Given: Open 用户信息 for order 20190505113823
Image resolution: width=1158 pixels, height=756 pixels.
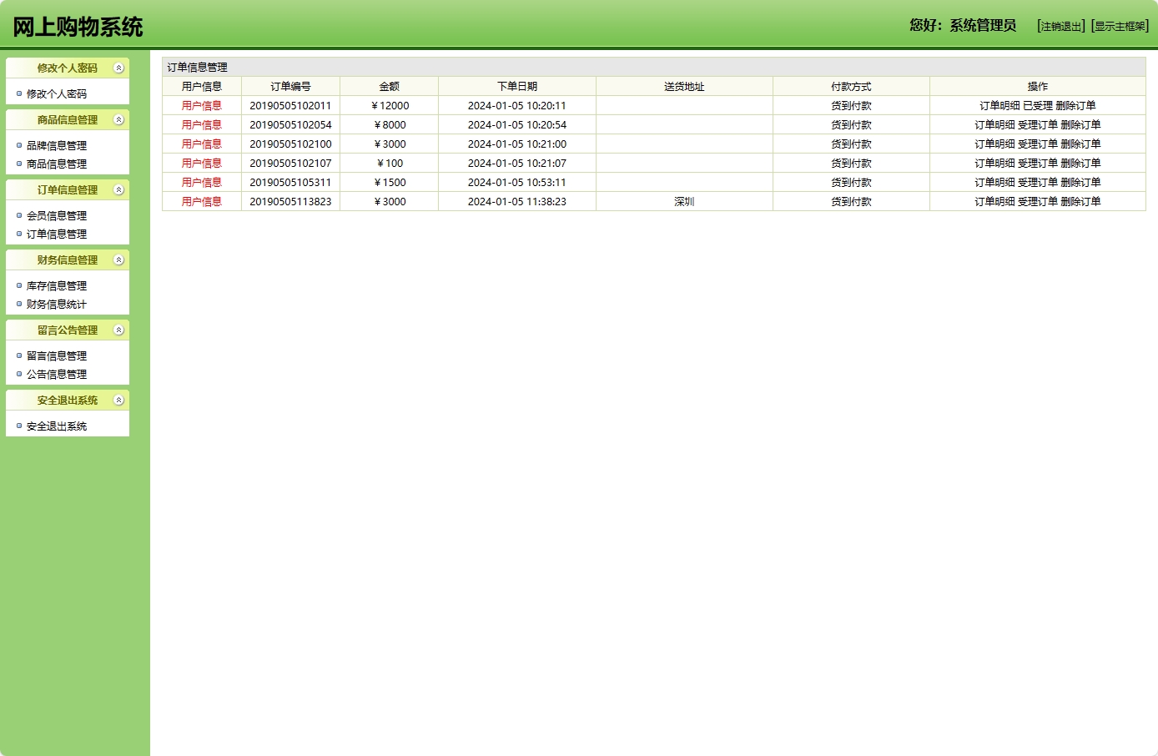Looking at the screenshot, I should coord(202,202).
